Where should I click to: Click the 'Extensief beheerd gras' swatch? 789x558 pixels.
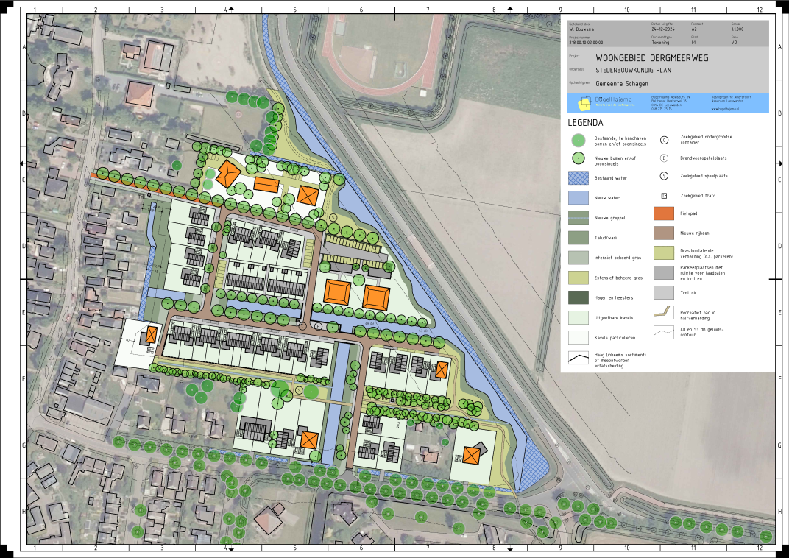pos(579,278)
